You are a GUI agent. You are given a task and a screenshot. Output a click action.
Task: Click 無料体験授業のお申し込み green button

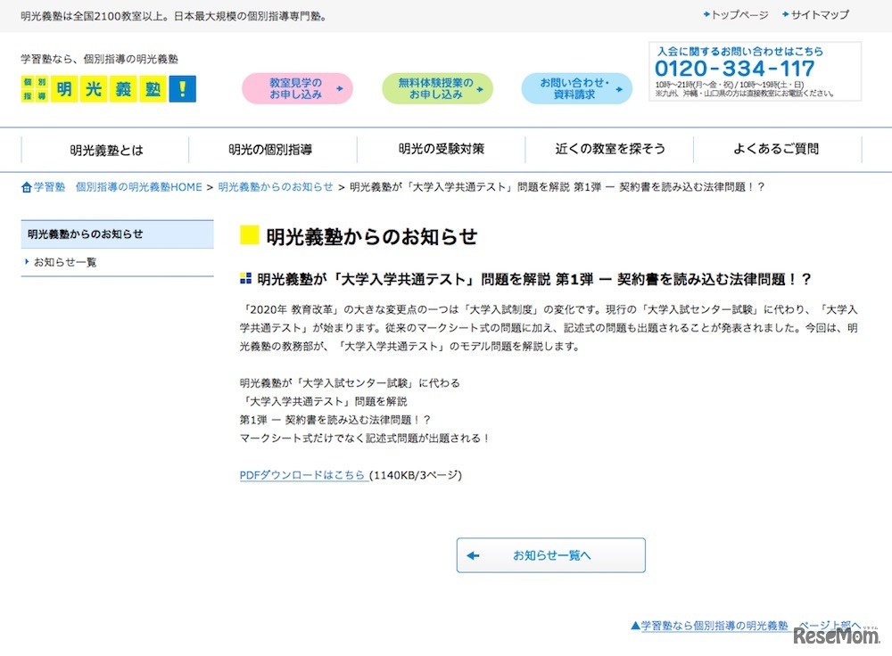pos(437,88)
